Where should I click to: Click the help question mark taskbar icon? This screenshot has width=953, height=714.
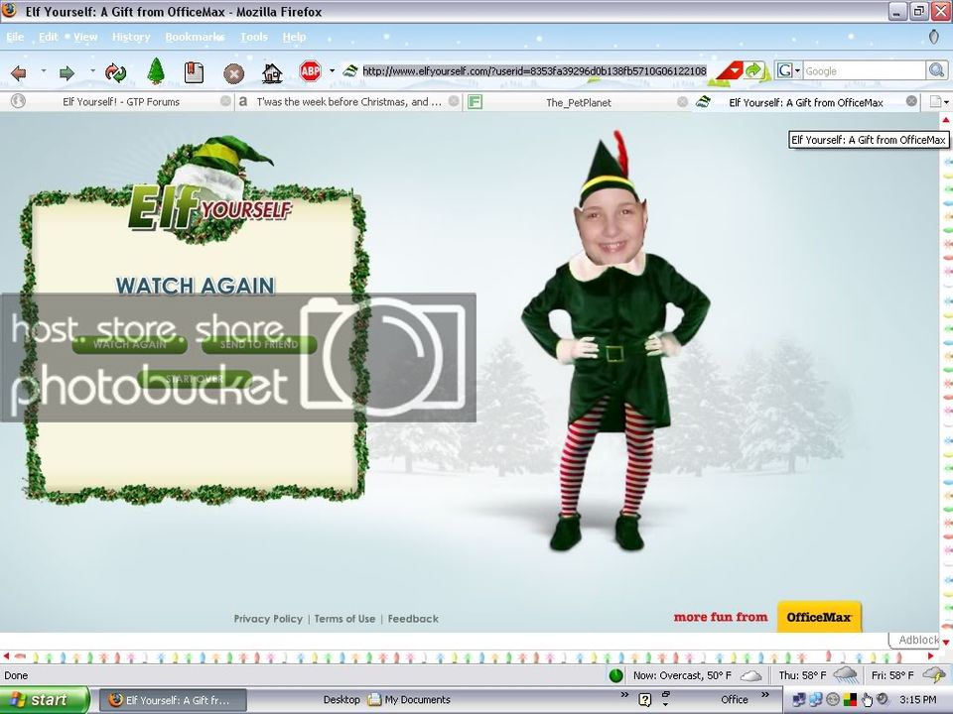(645, 700)
